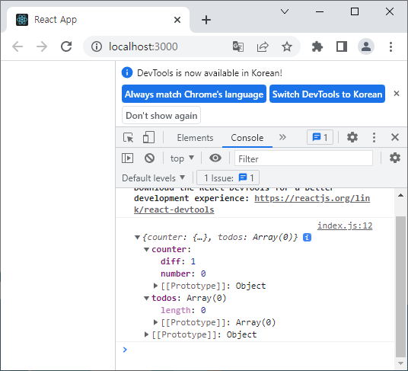Viewport: 408px width, 371px height.
Task: Show more DevTools tabs
Action: click(282, 137)
